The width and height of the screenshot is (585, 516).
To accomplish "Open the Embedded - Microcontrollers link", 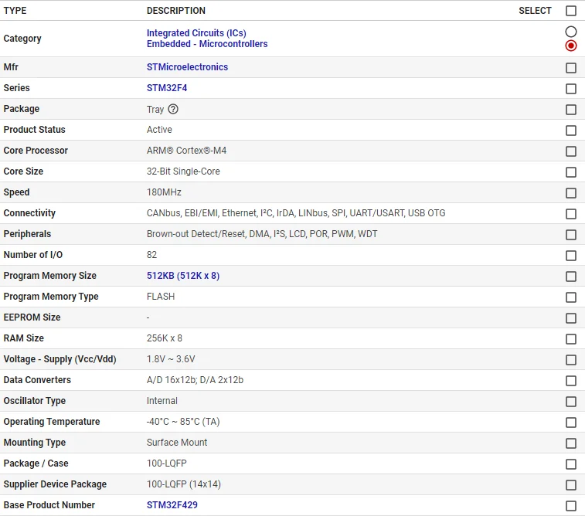I will coord(207,44).
